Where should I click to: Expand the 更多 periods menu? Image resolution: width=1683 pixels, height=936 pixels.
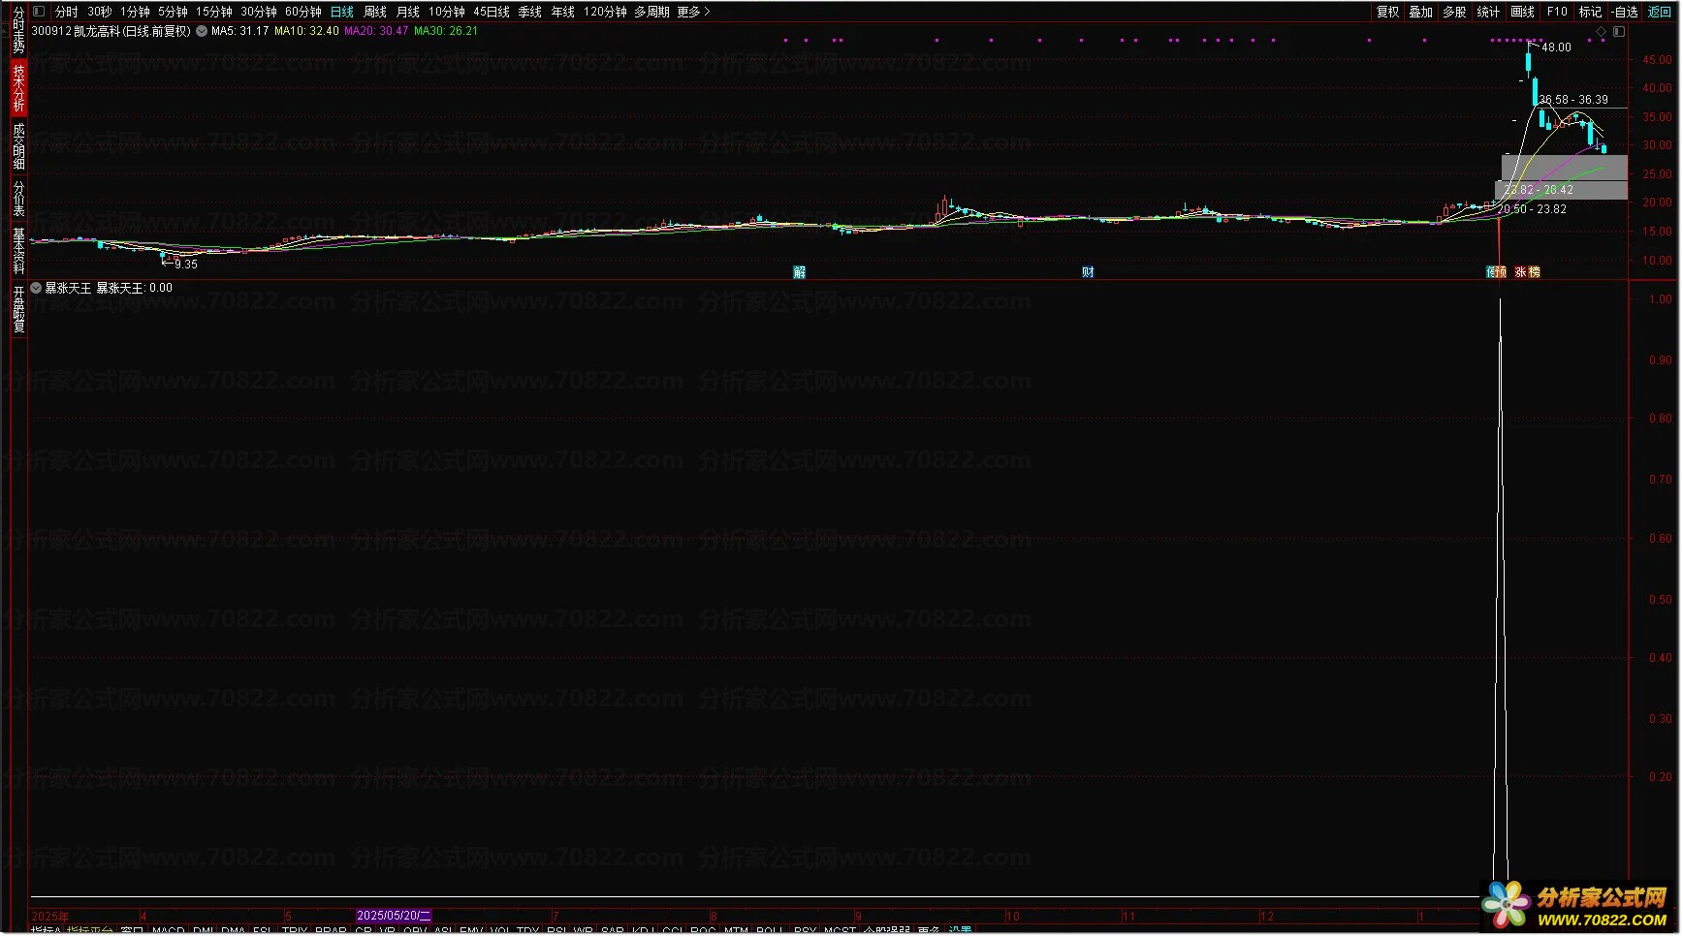point(693,12)
